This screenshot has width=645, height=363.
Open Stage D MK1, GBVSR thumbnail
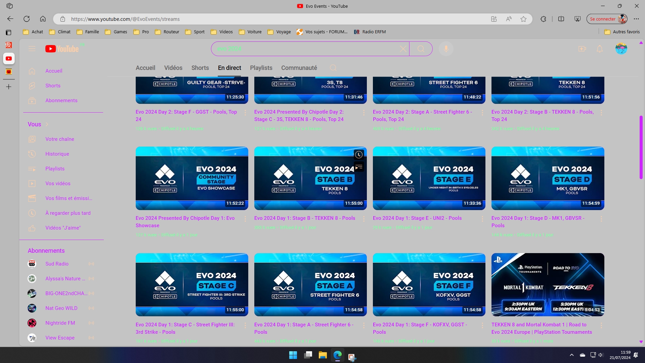(x=548, y=178)
